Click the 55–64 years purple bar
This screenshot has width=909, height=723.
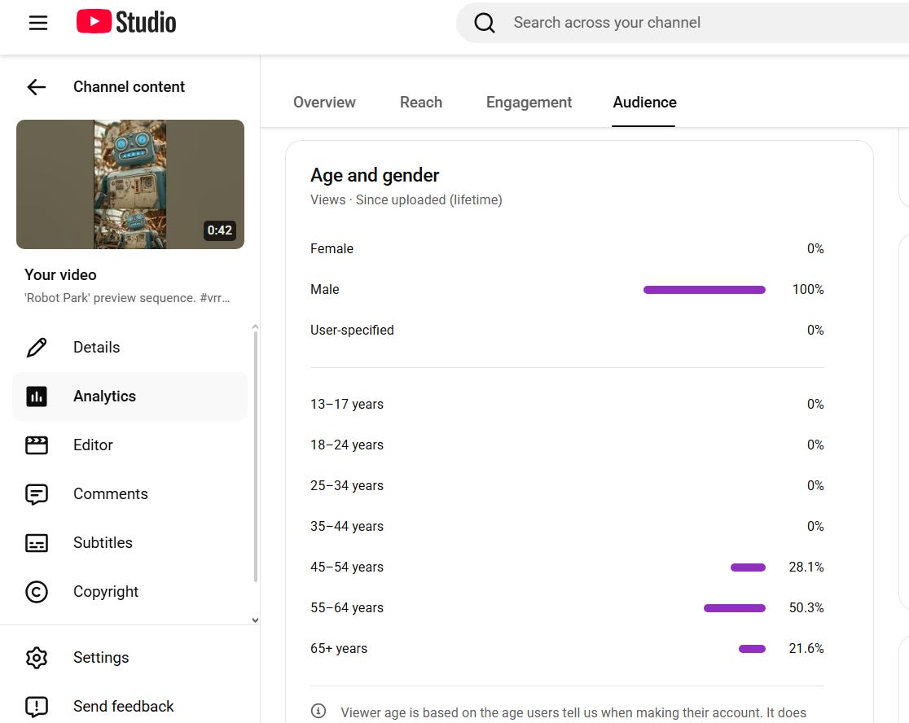735,608
